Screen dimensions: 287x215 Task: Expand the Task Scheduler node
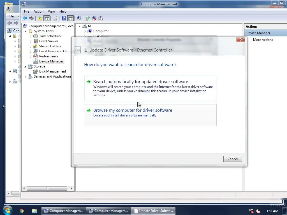coord(31,36)
